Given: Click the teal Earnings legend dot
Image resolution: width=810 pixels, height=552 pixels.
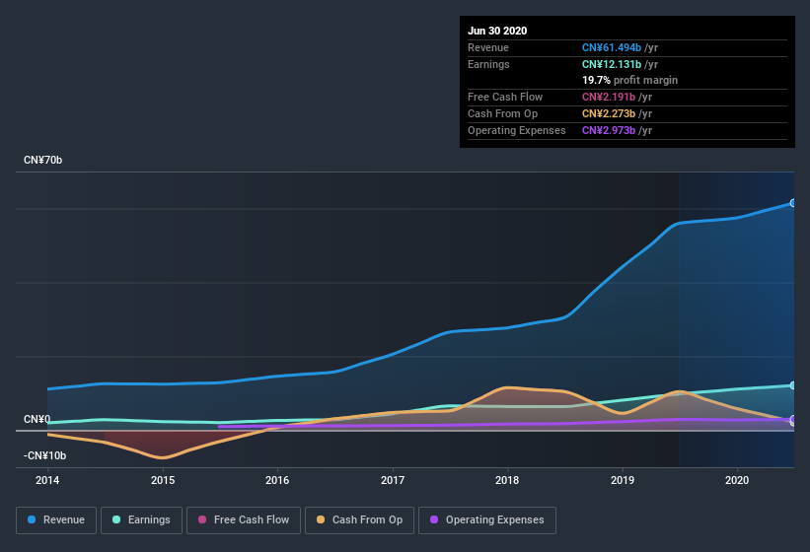Looking at the screenshot, I should (117, 519).
